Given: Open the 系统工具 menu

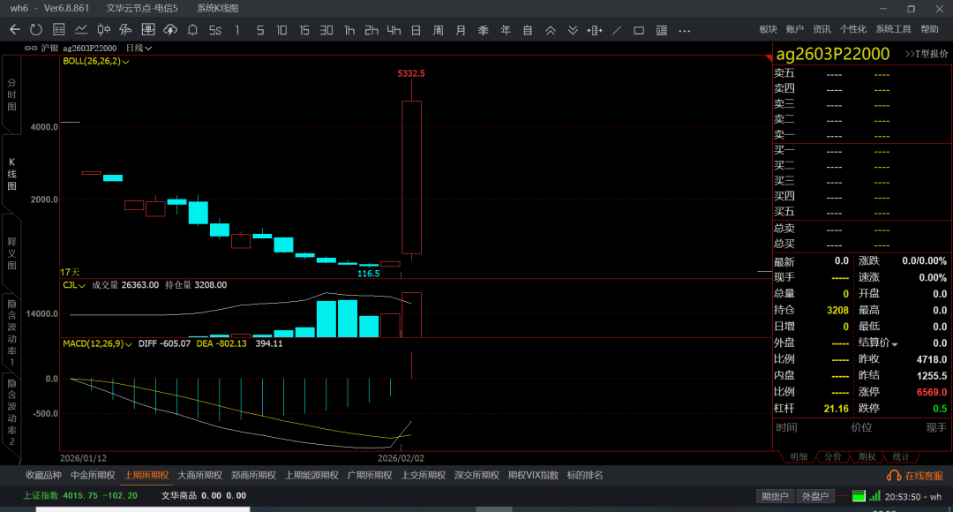Looking at the screenshot, I should coord(893,29).
